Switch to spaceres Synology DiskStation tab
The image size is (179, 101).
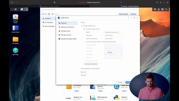[130, 6]
